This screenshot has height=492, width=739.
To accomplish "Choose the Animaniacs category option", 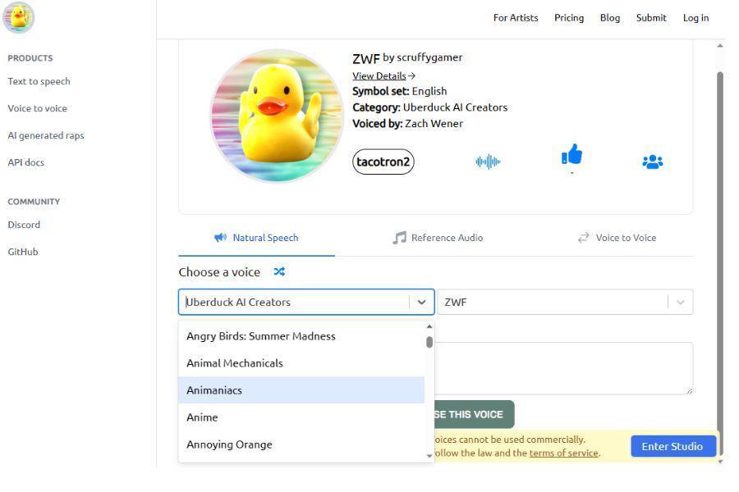I will pyautogui.click(x=301, y=390).
